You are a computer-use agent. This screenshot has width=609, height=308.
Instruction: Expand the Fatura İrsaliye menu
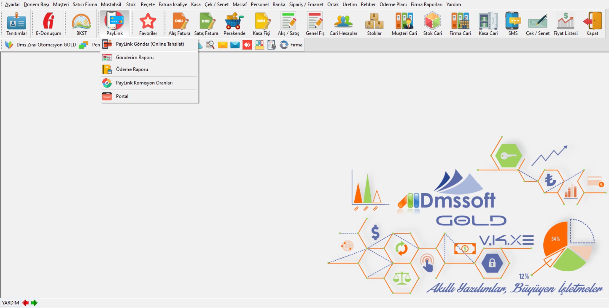click(x=173, y=4)
